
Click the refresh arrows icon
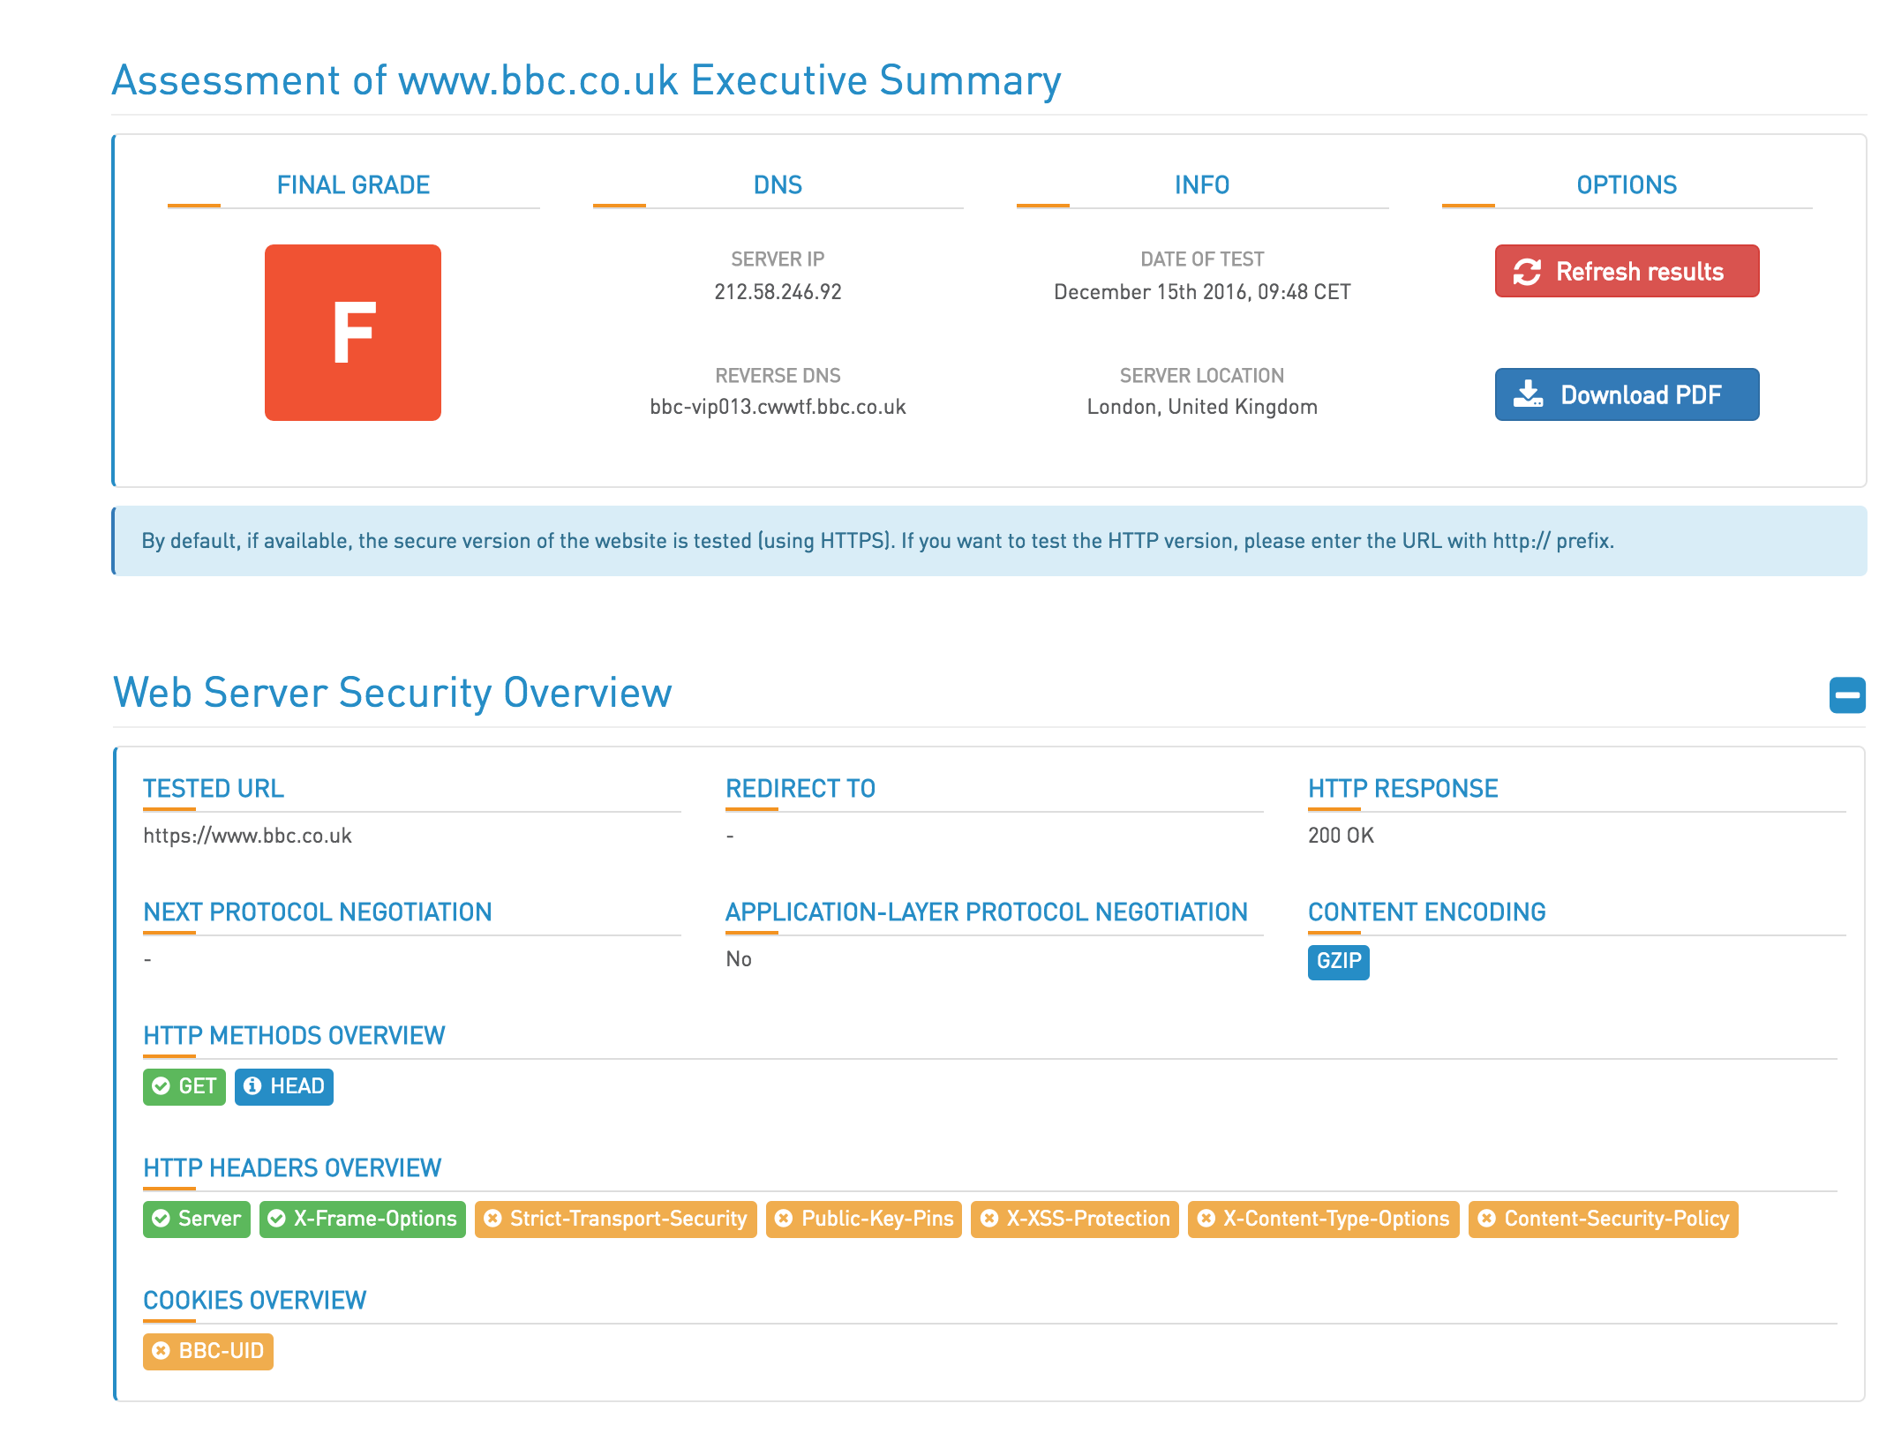coord(1528,272)
